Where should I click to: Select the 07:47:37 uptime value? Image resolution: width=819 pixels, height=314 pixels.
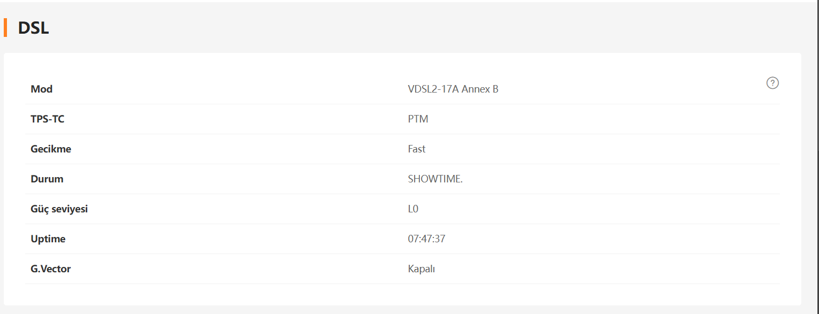click(426, 239)
